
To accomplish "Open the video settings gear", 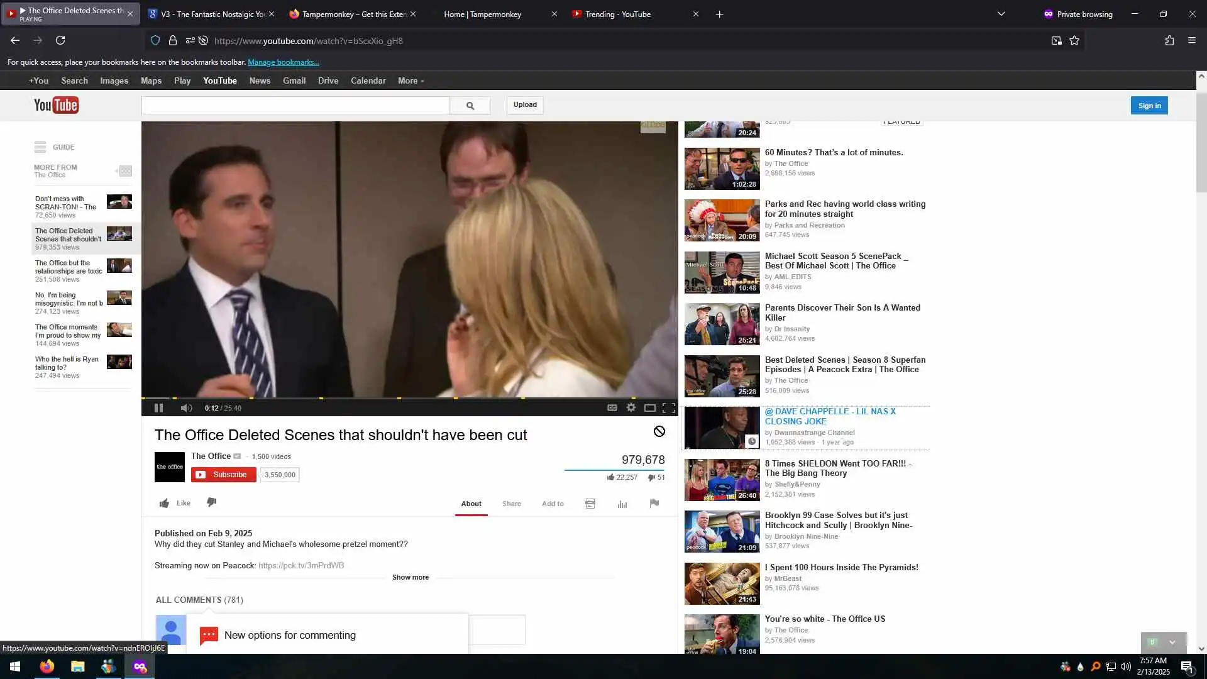I will point(631,408).
